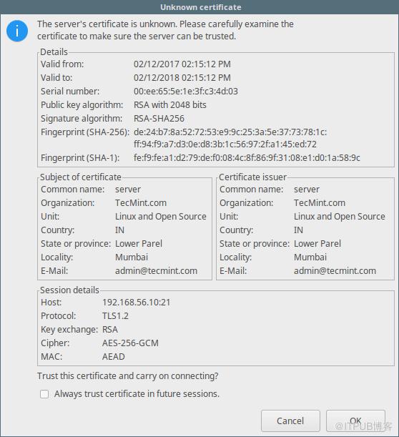Click the blue information icon
The image size is (399, 437).
17,31
